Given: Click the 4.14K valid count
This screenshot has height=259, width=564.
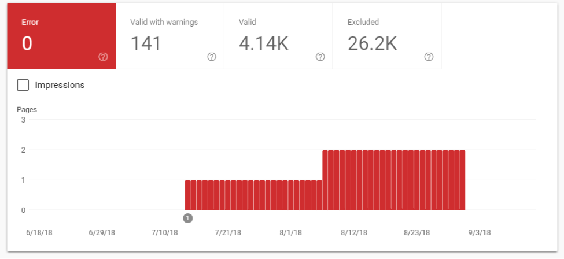Looking at the screenshot, I should pos(263,44).
